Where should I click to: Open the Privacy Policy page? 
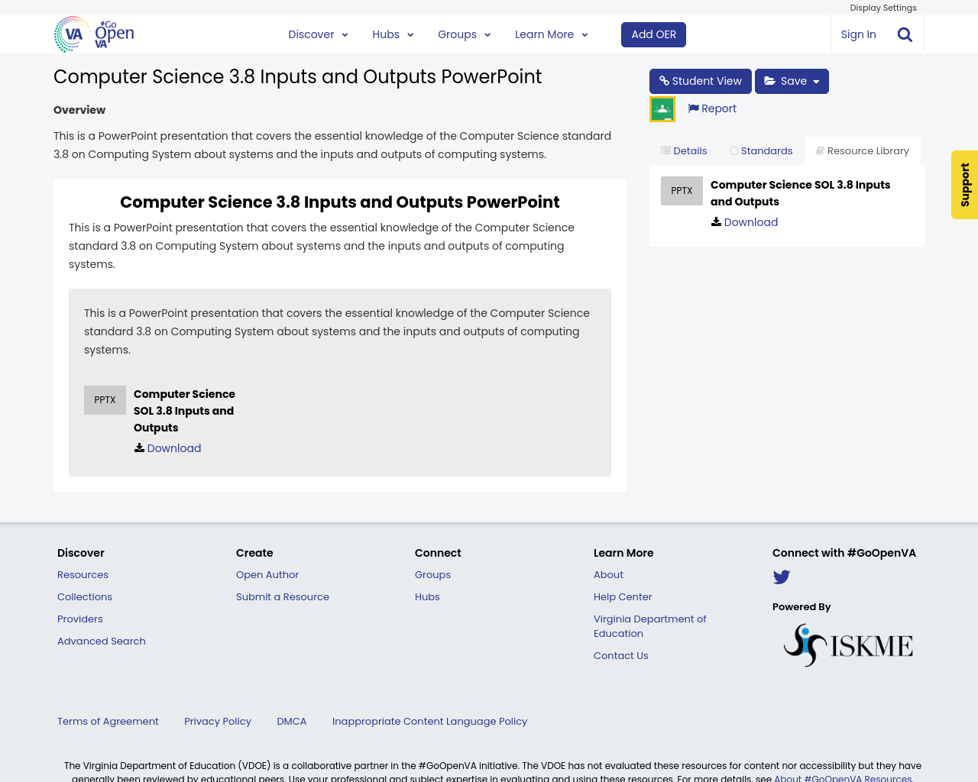(218, 720)
